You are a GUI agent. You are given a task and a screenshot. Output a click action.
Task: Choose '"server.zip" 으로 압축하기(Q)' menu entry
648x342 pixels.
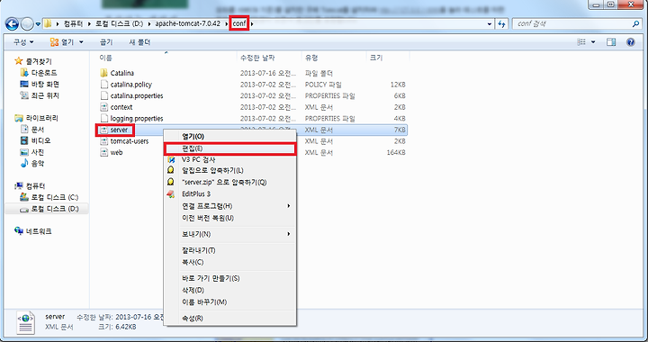[230, 182]
